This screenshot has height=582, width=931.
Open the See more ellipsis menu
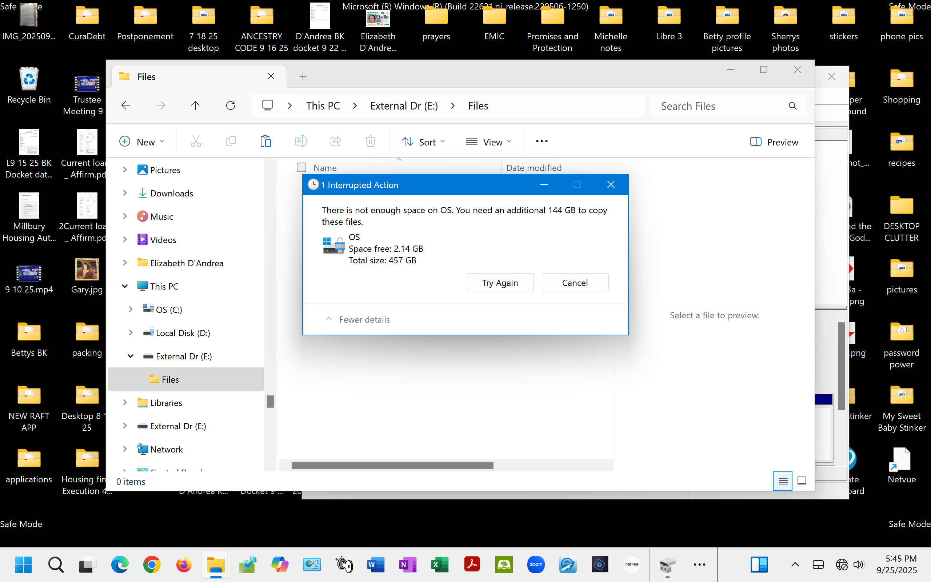541,141
